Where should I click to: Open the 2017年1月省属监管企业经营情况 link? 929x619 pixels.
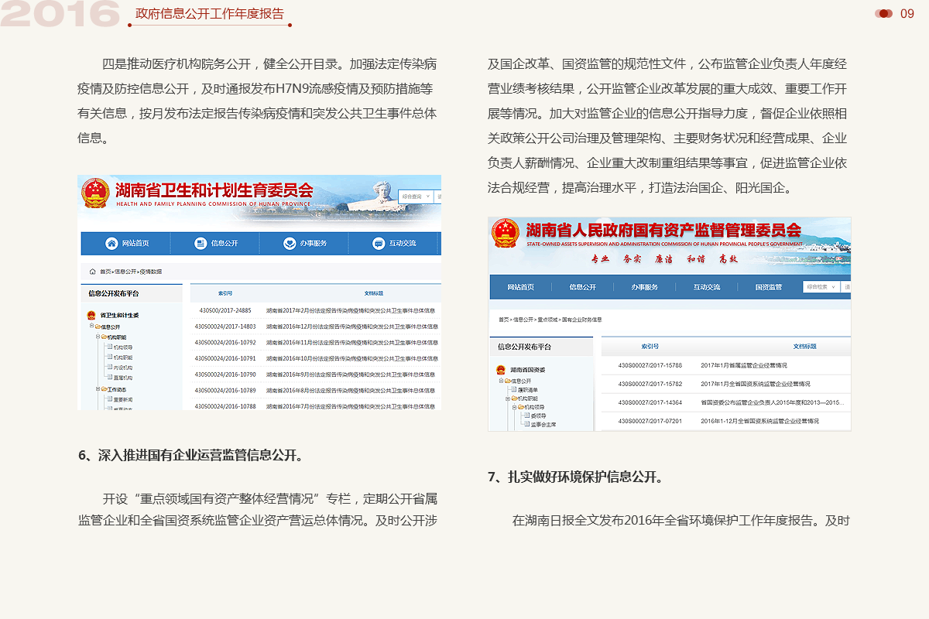coord(744,365)
